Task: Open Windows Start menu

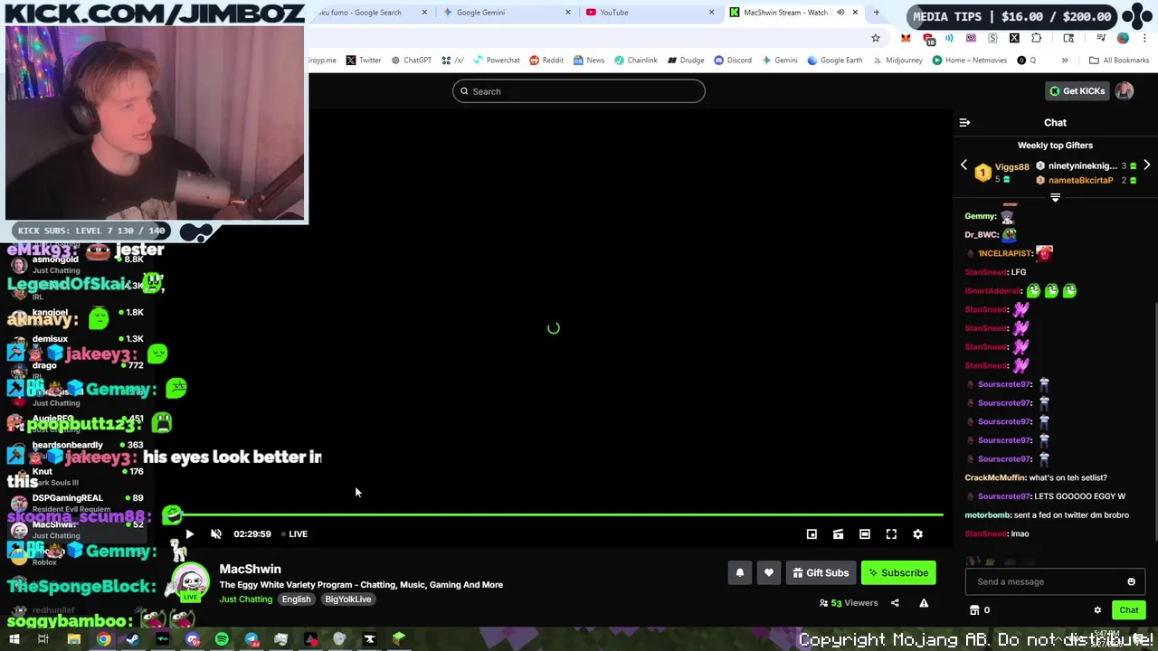Action: (x=15, y=639)
